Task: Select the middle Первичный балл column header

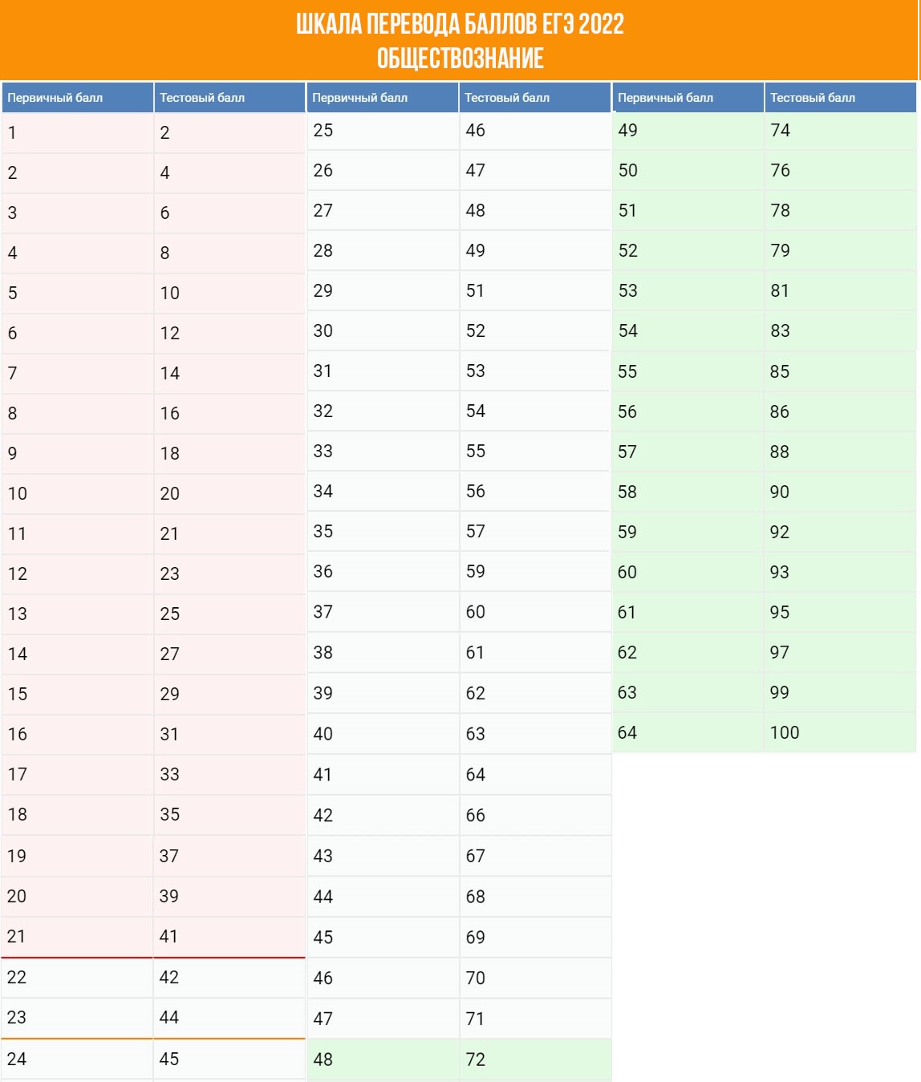Action: point(383,98)
